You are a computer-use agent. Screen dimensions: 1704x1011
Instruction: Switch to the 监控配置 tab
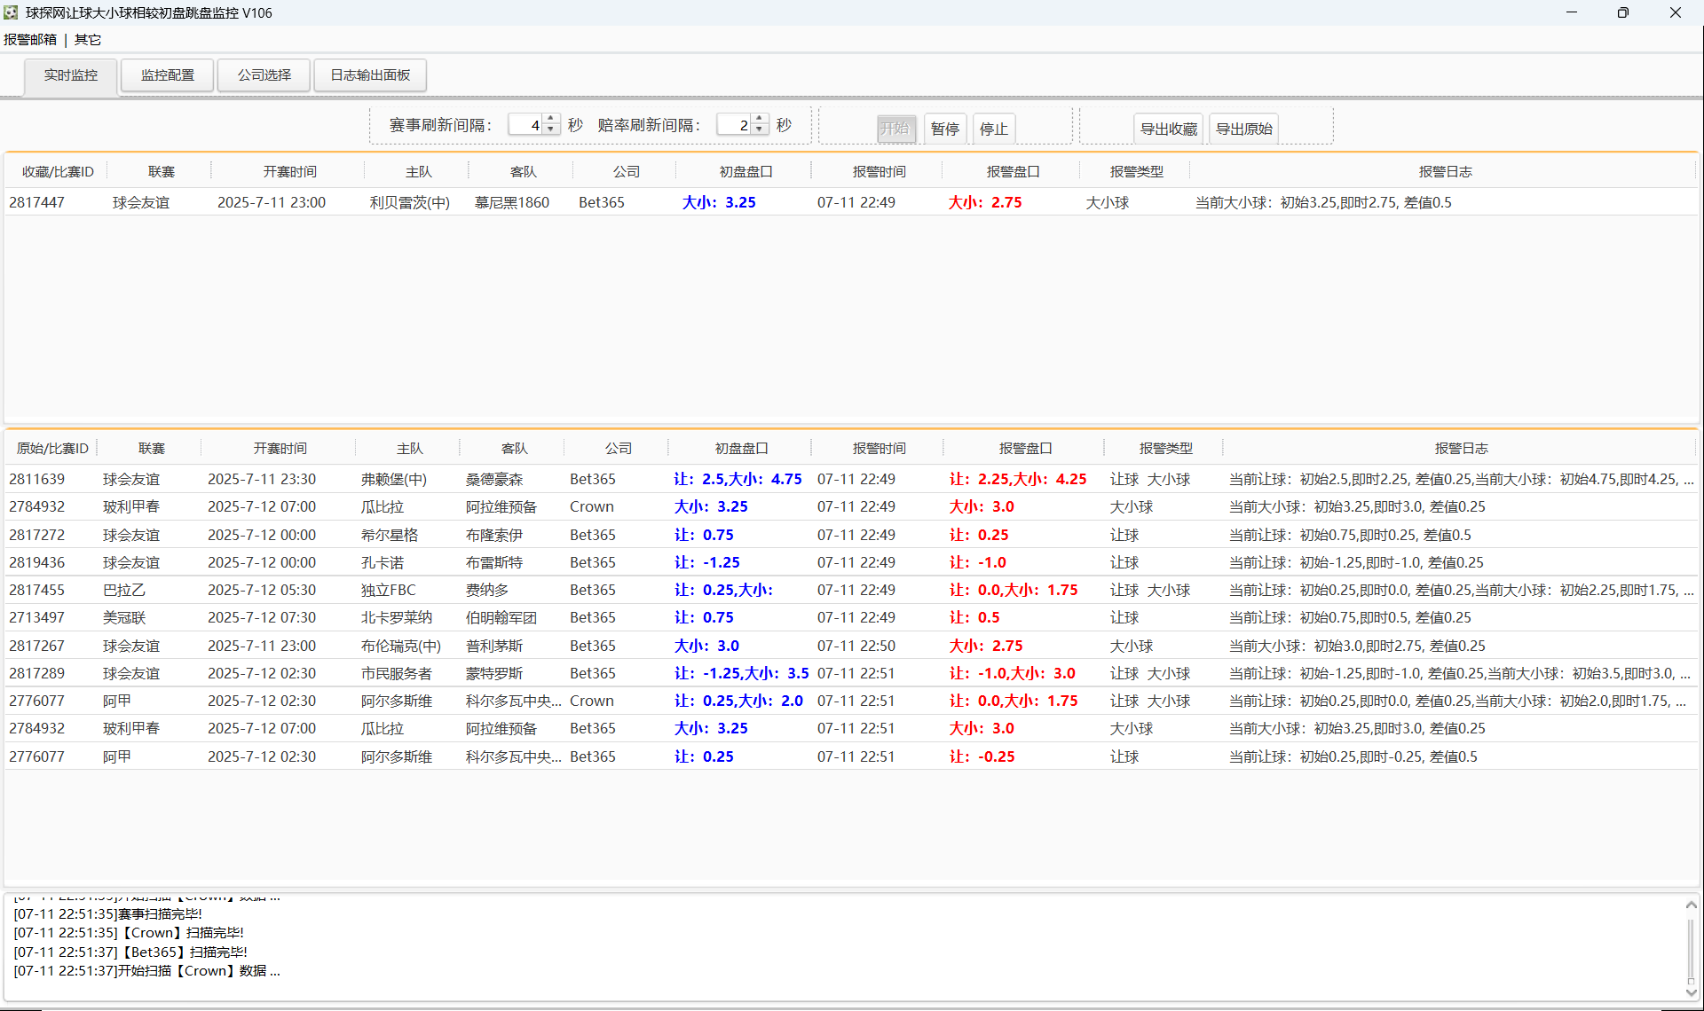[x=168, y=75]
